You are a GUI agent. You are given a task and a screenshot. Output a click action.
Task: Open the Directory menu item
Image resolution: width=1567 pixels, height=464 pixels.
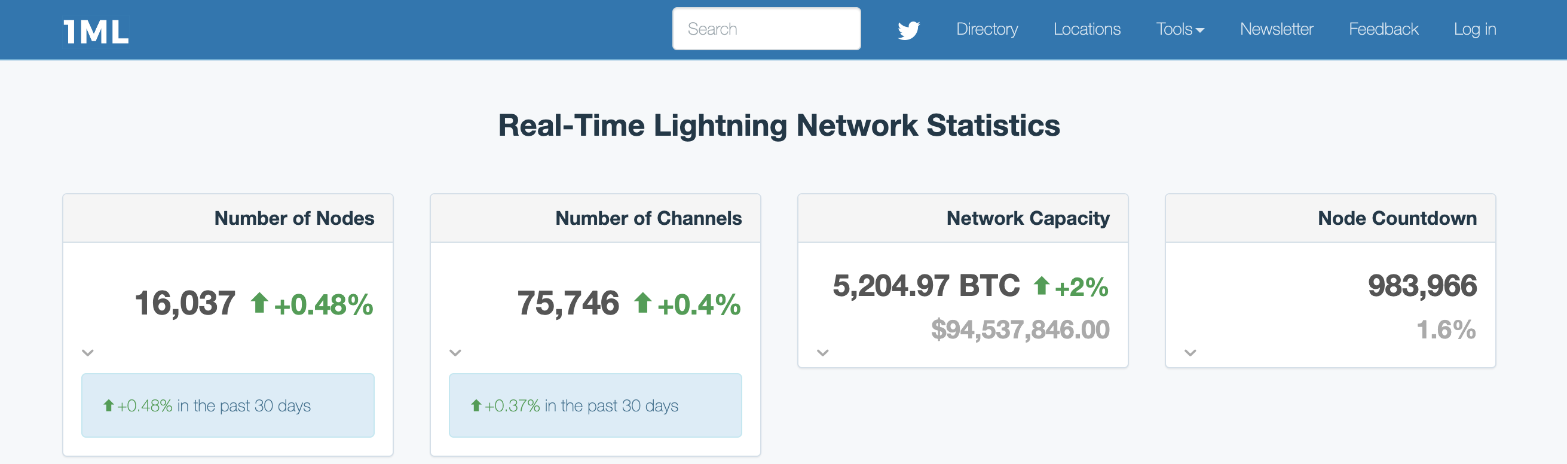pos(987,29)
